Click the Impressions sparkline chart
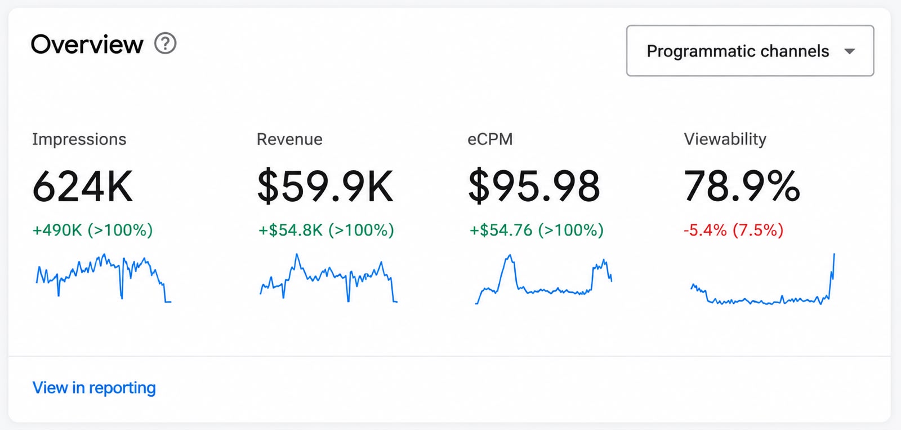Screen dimensions: 901x430 point(104,278)
